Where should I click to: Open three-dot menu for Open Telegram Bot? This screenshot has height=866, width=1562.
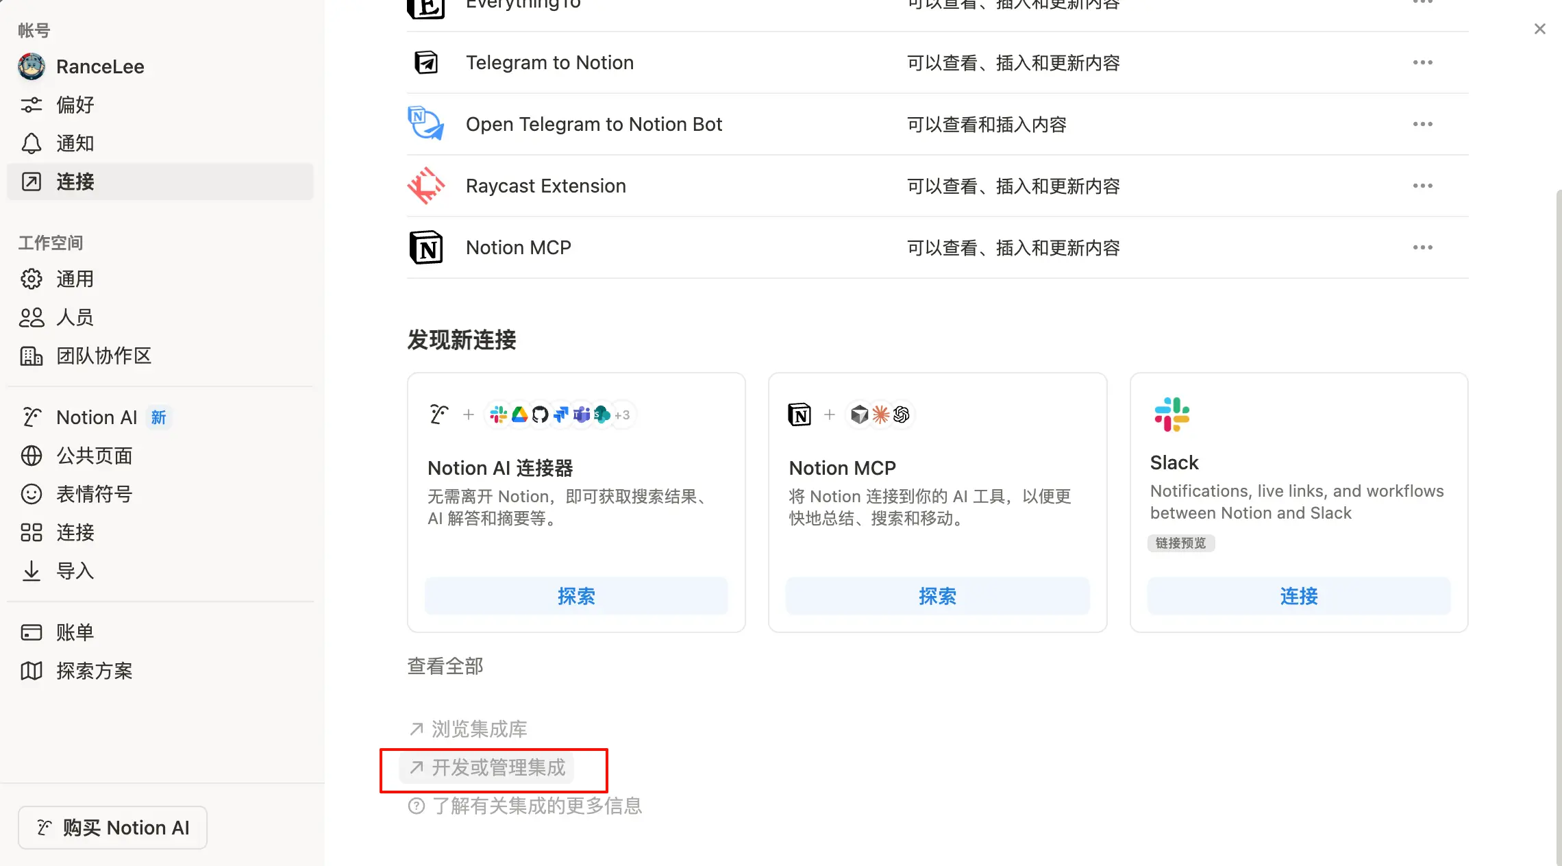1422,124
